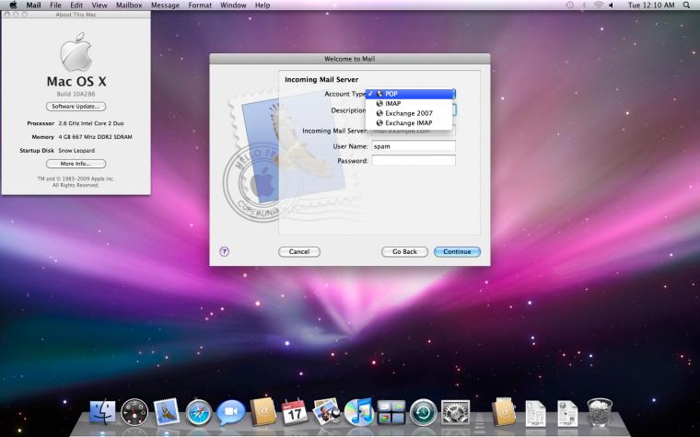700x437 pixels.
Task: Click the Mail stamp dock icon
Action: 167,411
